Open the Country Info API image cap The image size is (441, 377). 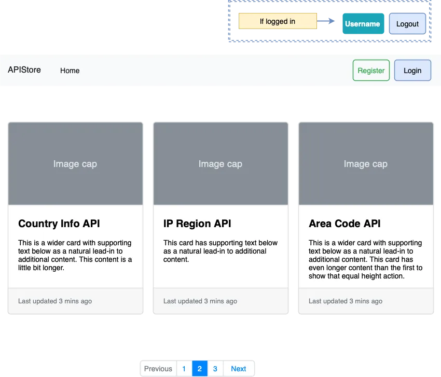click(x=75, y=164)
